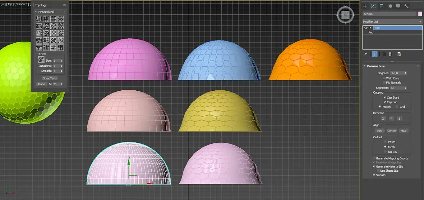This screenshot has width=424, height=200.
Task: Apply the diagonal stripes topology pattern
Action: coord(53,26)
